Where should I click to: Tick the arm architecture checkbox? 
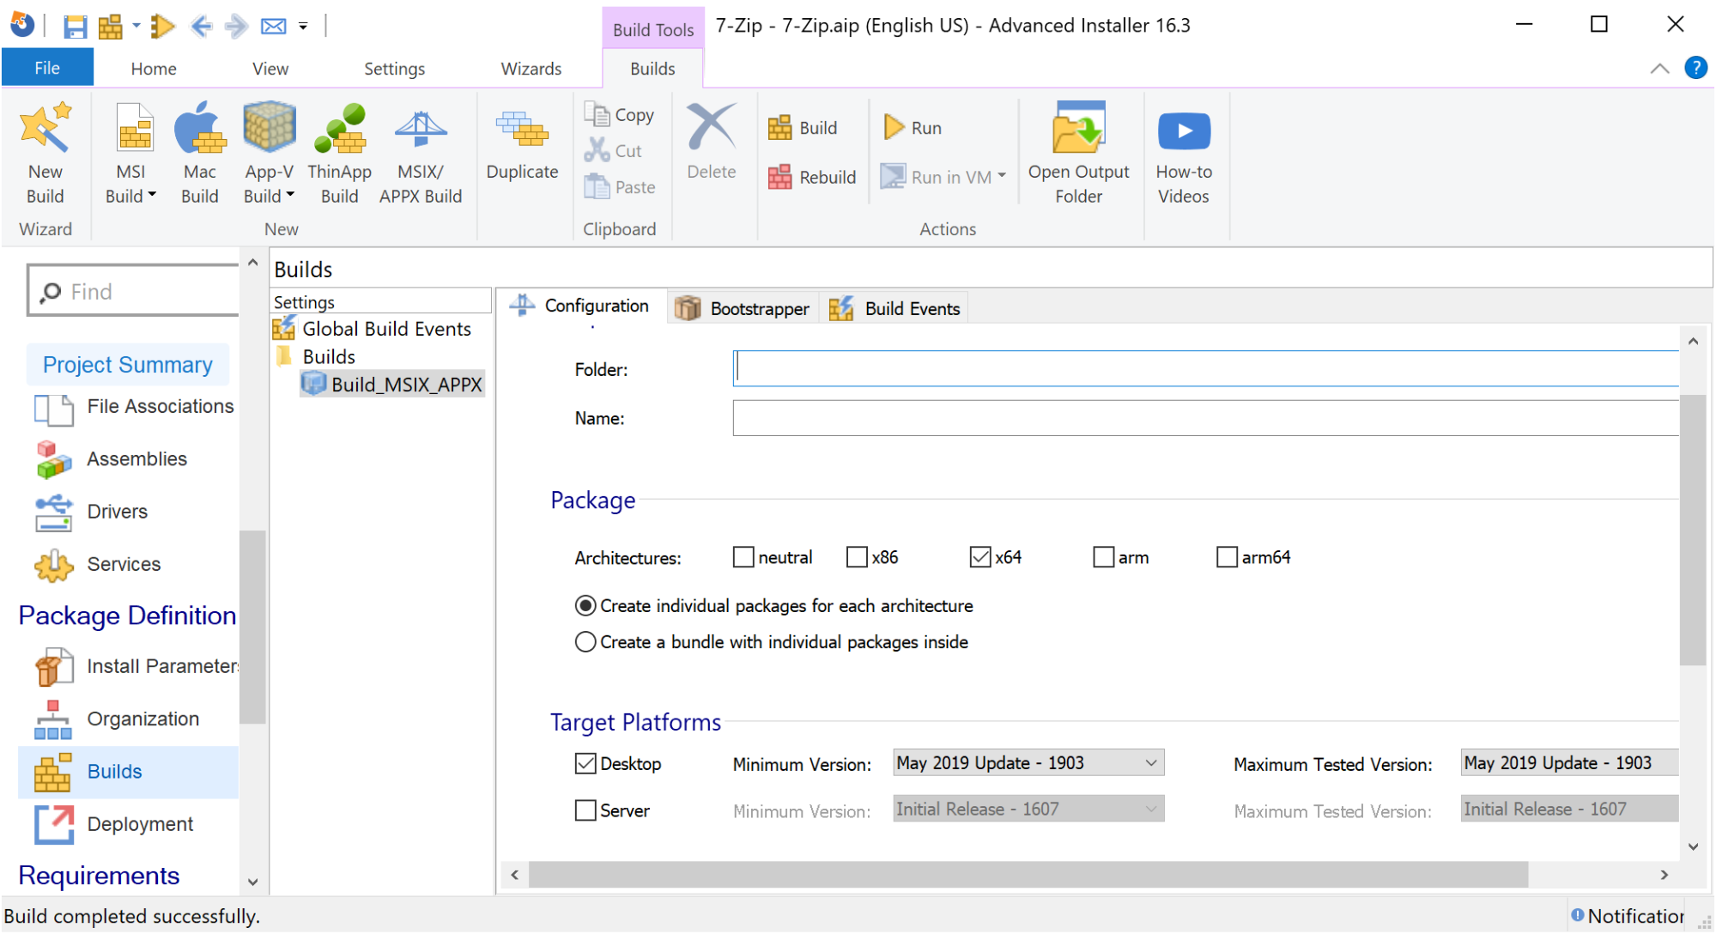[x=1103, y=557]
